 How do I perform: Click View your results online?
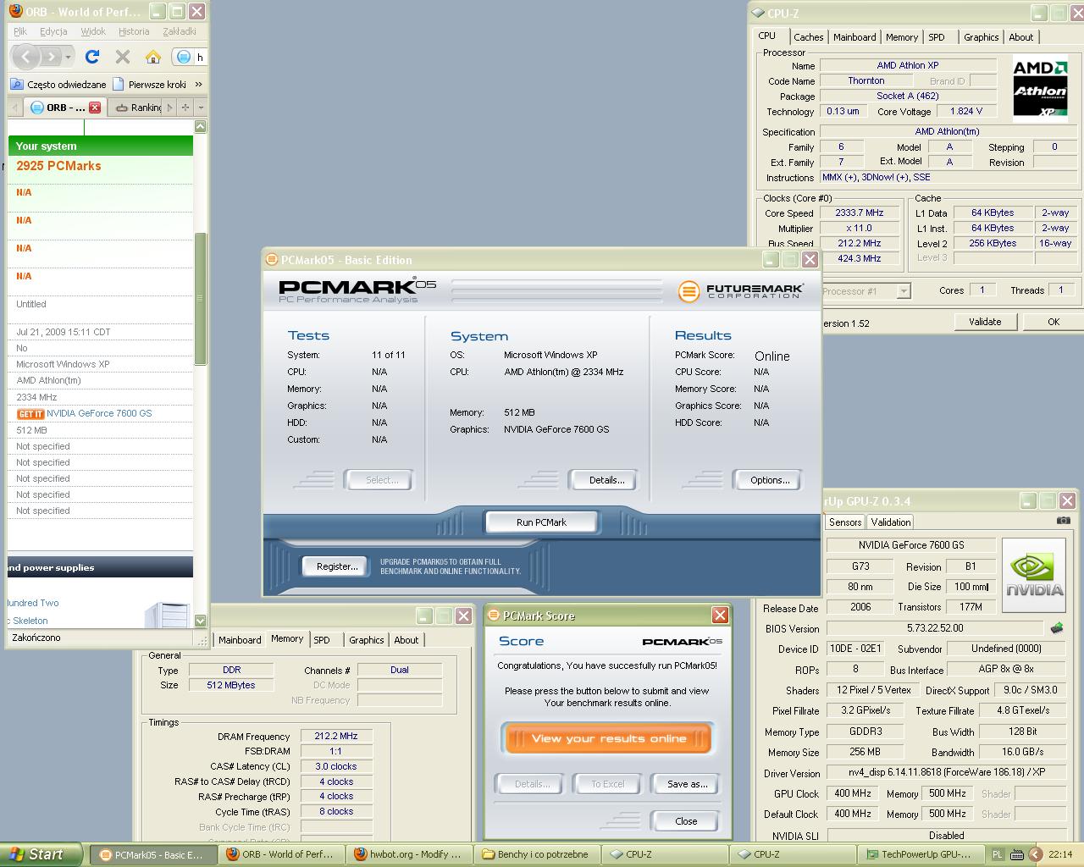click(609, 738)
